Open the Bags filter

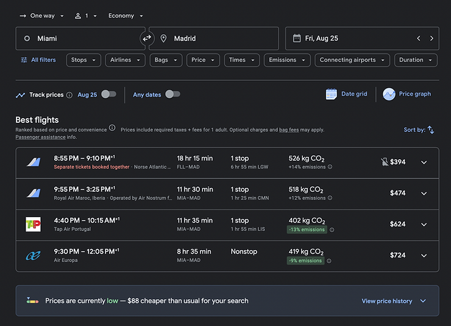(166, 60)
